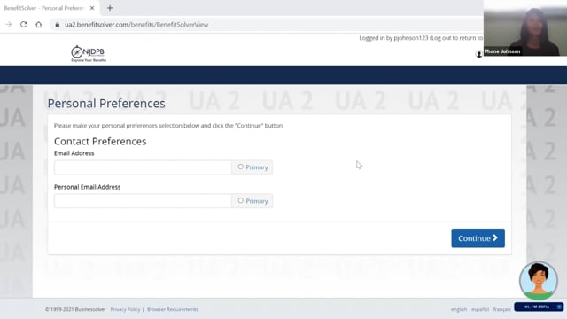Click the NJDPB logo

(x=89, y=53)
